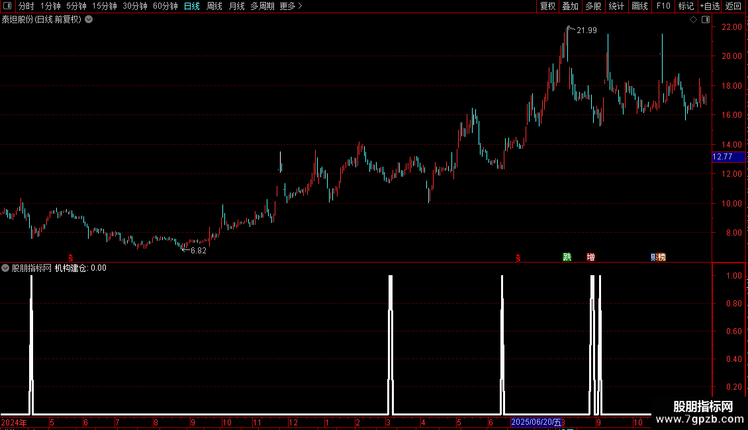Select the 15分钟 timeframe

click(104, 6)
